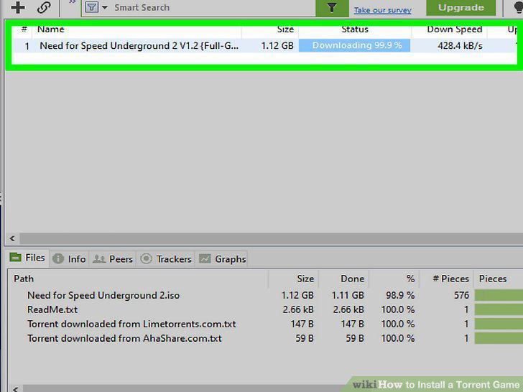Select Need for Speed Underground 2.iso file
Viewport: 523px width, 392px height.
[x=103, y=295]
